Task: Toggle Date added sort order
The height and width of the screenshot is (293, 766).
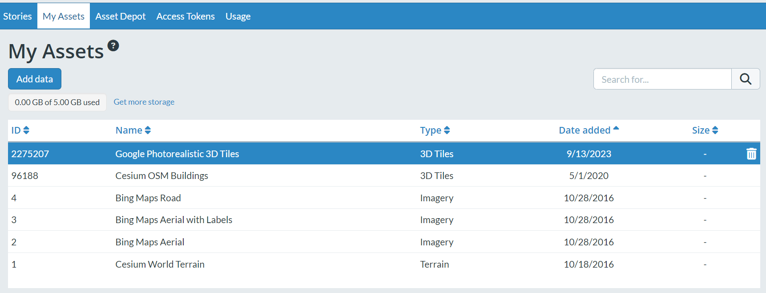Action: click(589, 130)
